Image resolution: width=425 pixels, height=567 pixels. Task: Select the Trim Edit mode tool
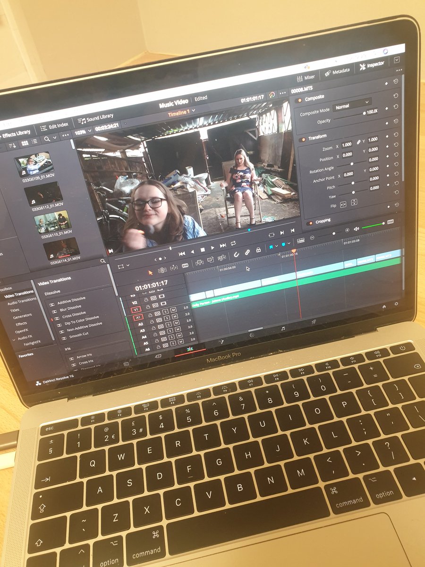point(162,270)
